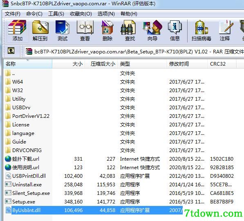Click the CRC32 value 1502C180

pos(222,159)
